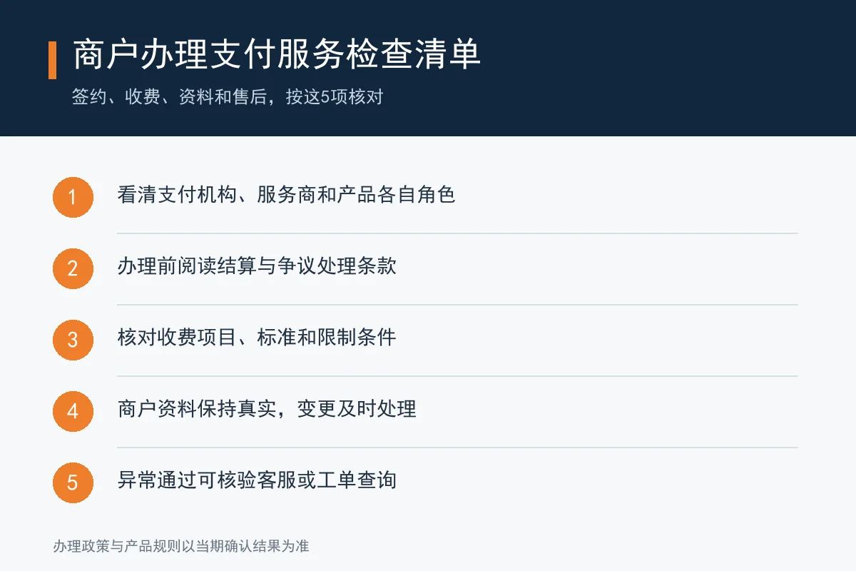Click item 核对收费项目、标准和限制条件
The image size is (856, 571).
[x=257, y=337]
